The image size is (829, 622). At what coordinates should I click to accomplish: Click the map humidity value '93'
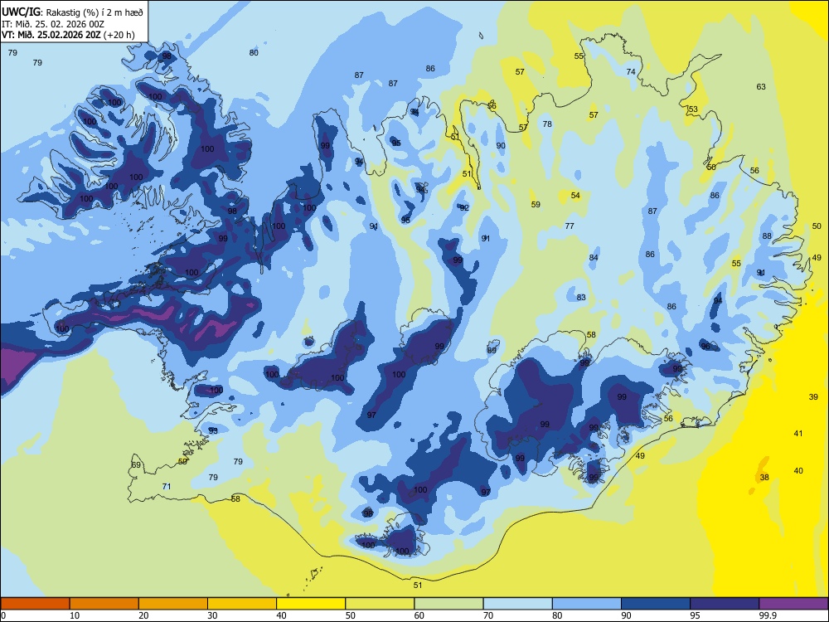212,431
